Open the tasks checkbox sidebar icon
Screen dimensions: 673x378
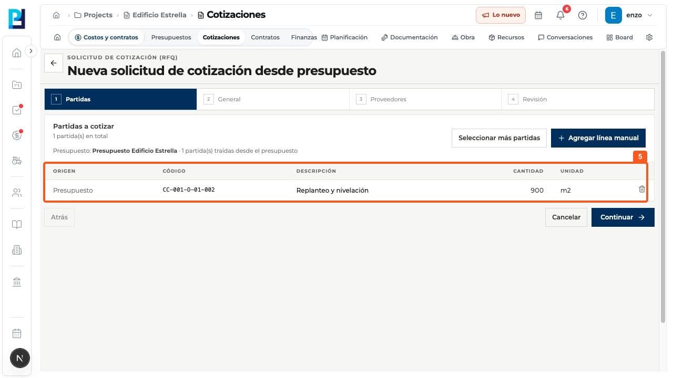coord(17,110)
